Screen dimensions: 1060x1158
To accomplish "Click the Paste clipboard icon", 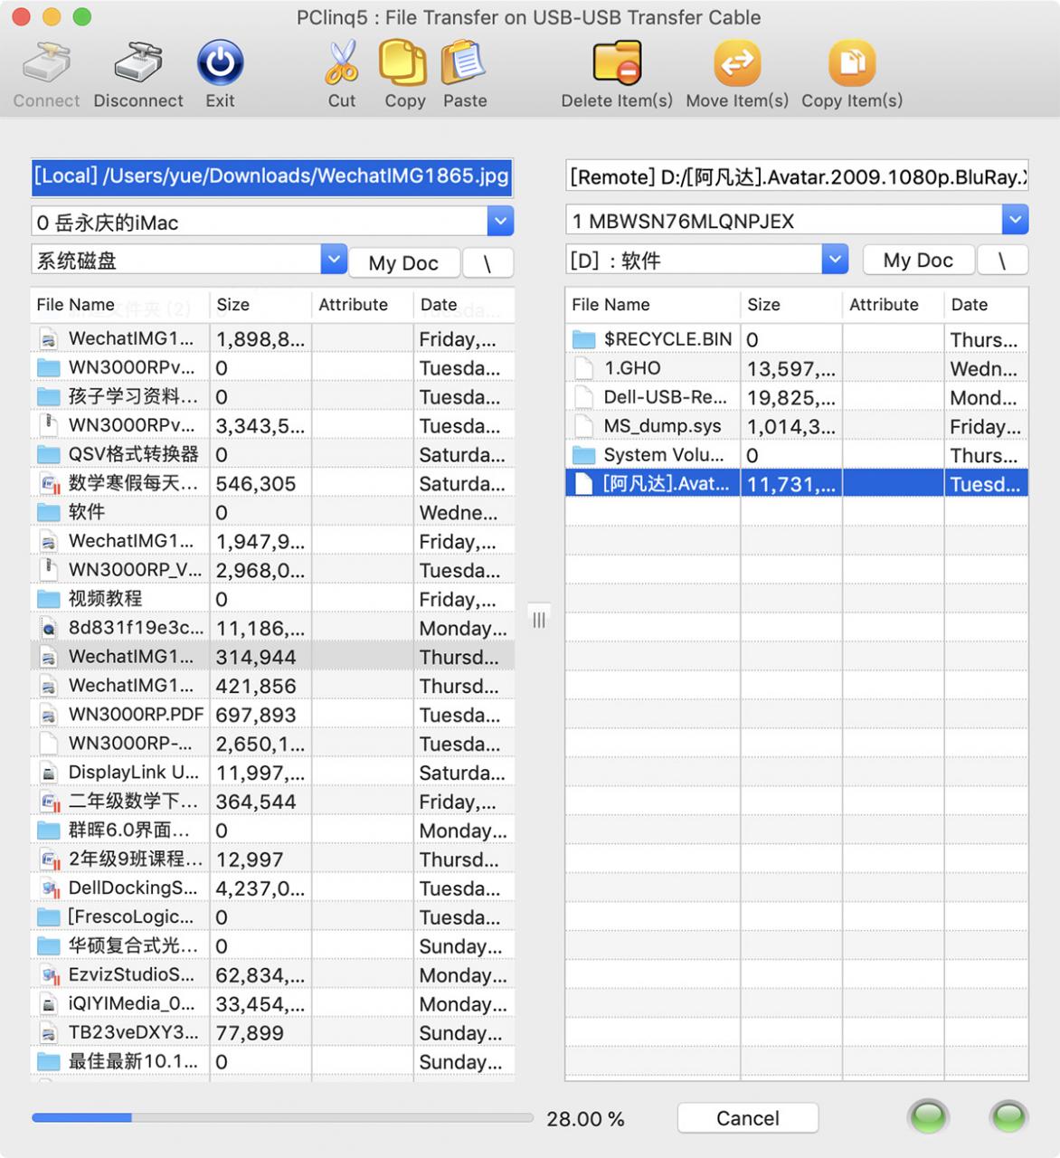I will click(x=464, y=62).
